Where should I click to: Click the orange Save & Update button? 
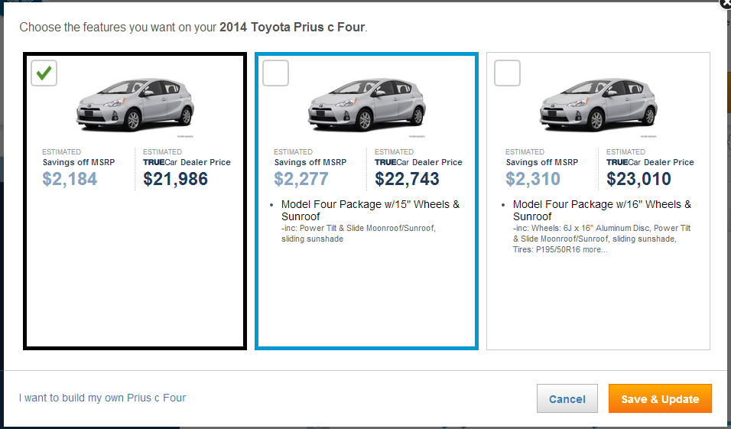pos(660,399)
